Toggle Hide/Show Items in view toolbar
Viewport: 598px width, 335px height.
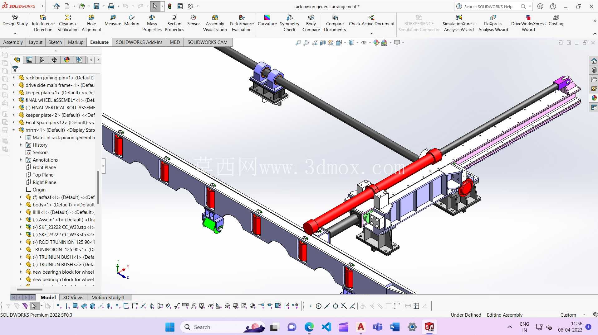[364, 43]
